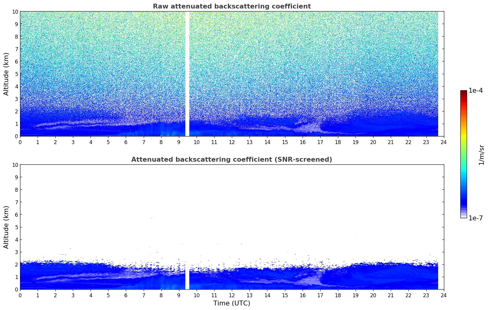This screenshot has width=488, height=310.
Task: Click the colorbar's '1e-4' upper limit label
Action: point(476,91)
